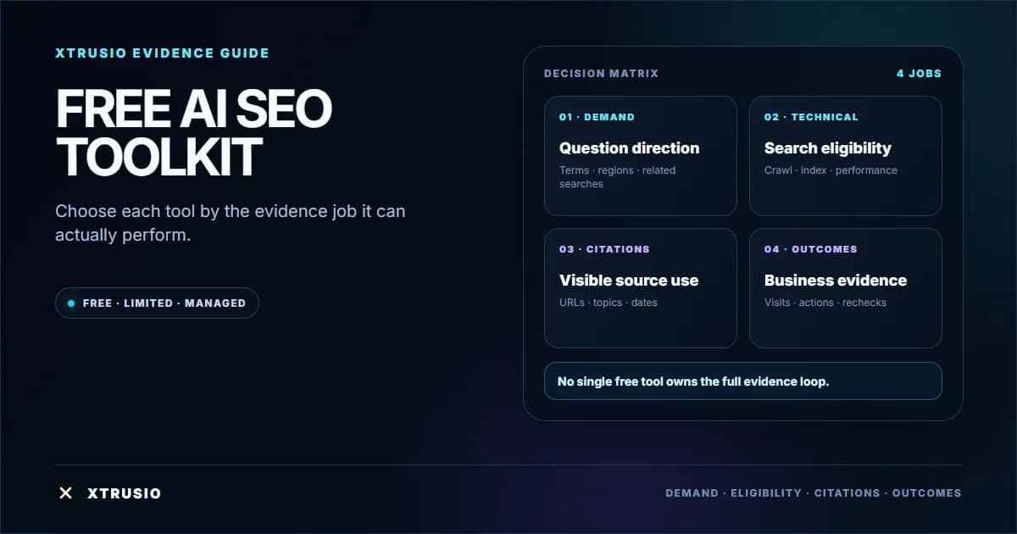Click the FREE AI SEO TOOLKIT title
1017x534 pixels.
[193, 133]
